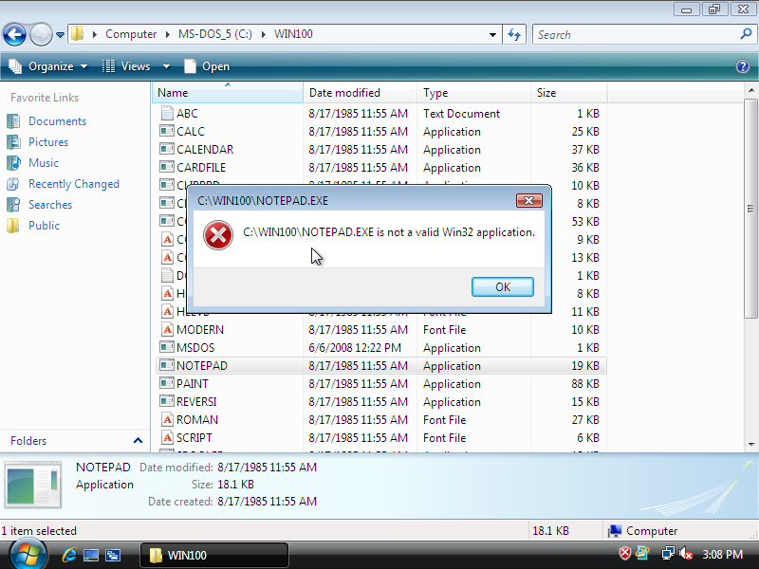Open the Documents favorite link

(x=57, y=121)
